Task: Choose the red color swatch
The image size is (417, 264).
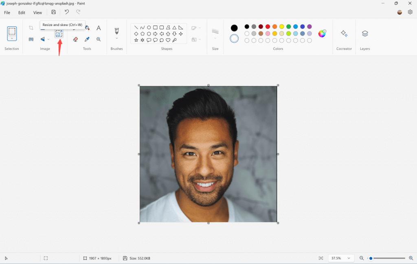Action: pos(268,27)
